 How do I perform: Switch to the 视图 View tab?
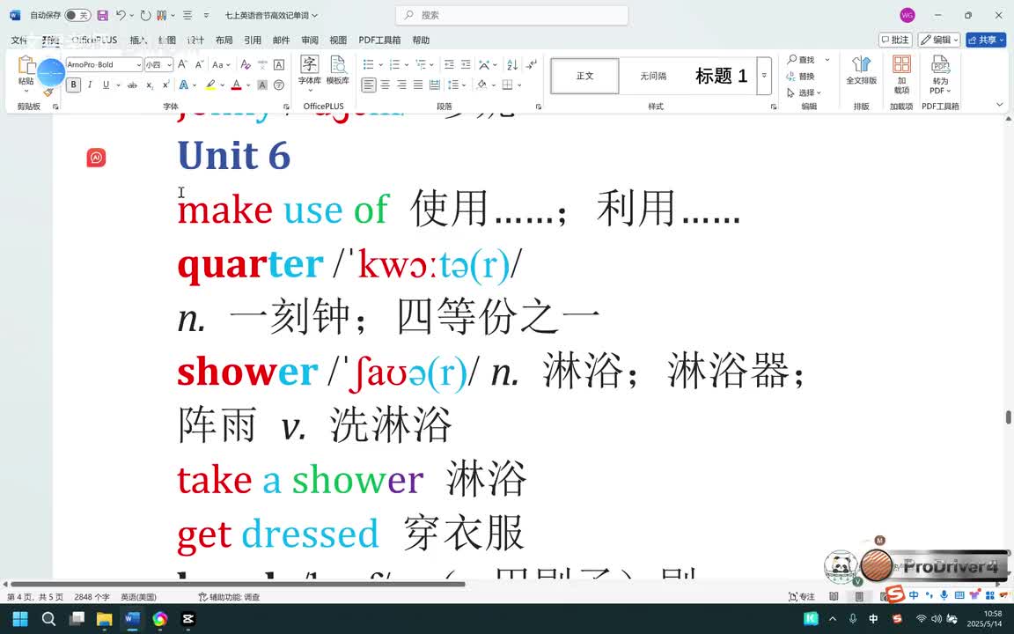point(338,41)
